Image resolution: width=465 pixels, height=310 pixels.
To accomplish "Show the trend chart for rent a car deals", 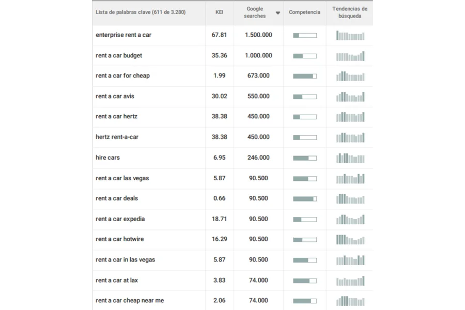I will [x=350, y=198].
